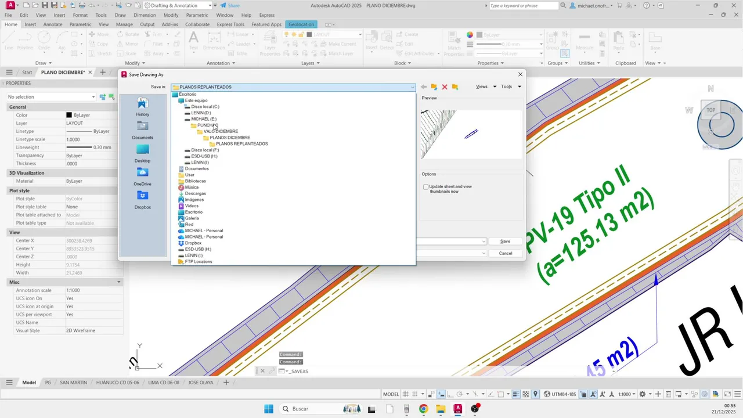Click the Create New Folder icon
Image resolution: width=743 pixels, height=418 pixels.
[x=455, y=87]
